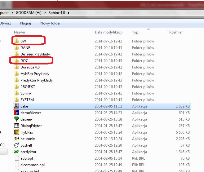Screen dimensions: 204x172
Task: Click HybRex size 5 538 KB
Action: (x=183, y=132)
